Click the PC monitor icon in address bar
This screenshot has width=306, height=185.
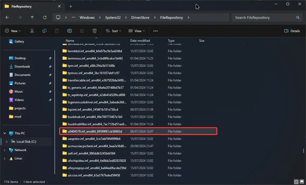58,17
